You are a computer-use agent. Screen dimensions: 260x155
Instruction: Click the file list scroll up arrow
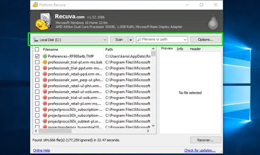(153, 49)
